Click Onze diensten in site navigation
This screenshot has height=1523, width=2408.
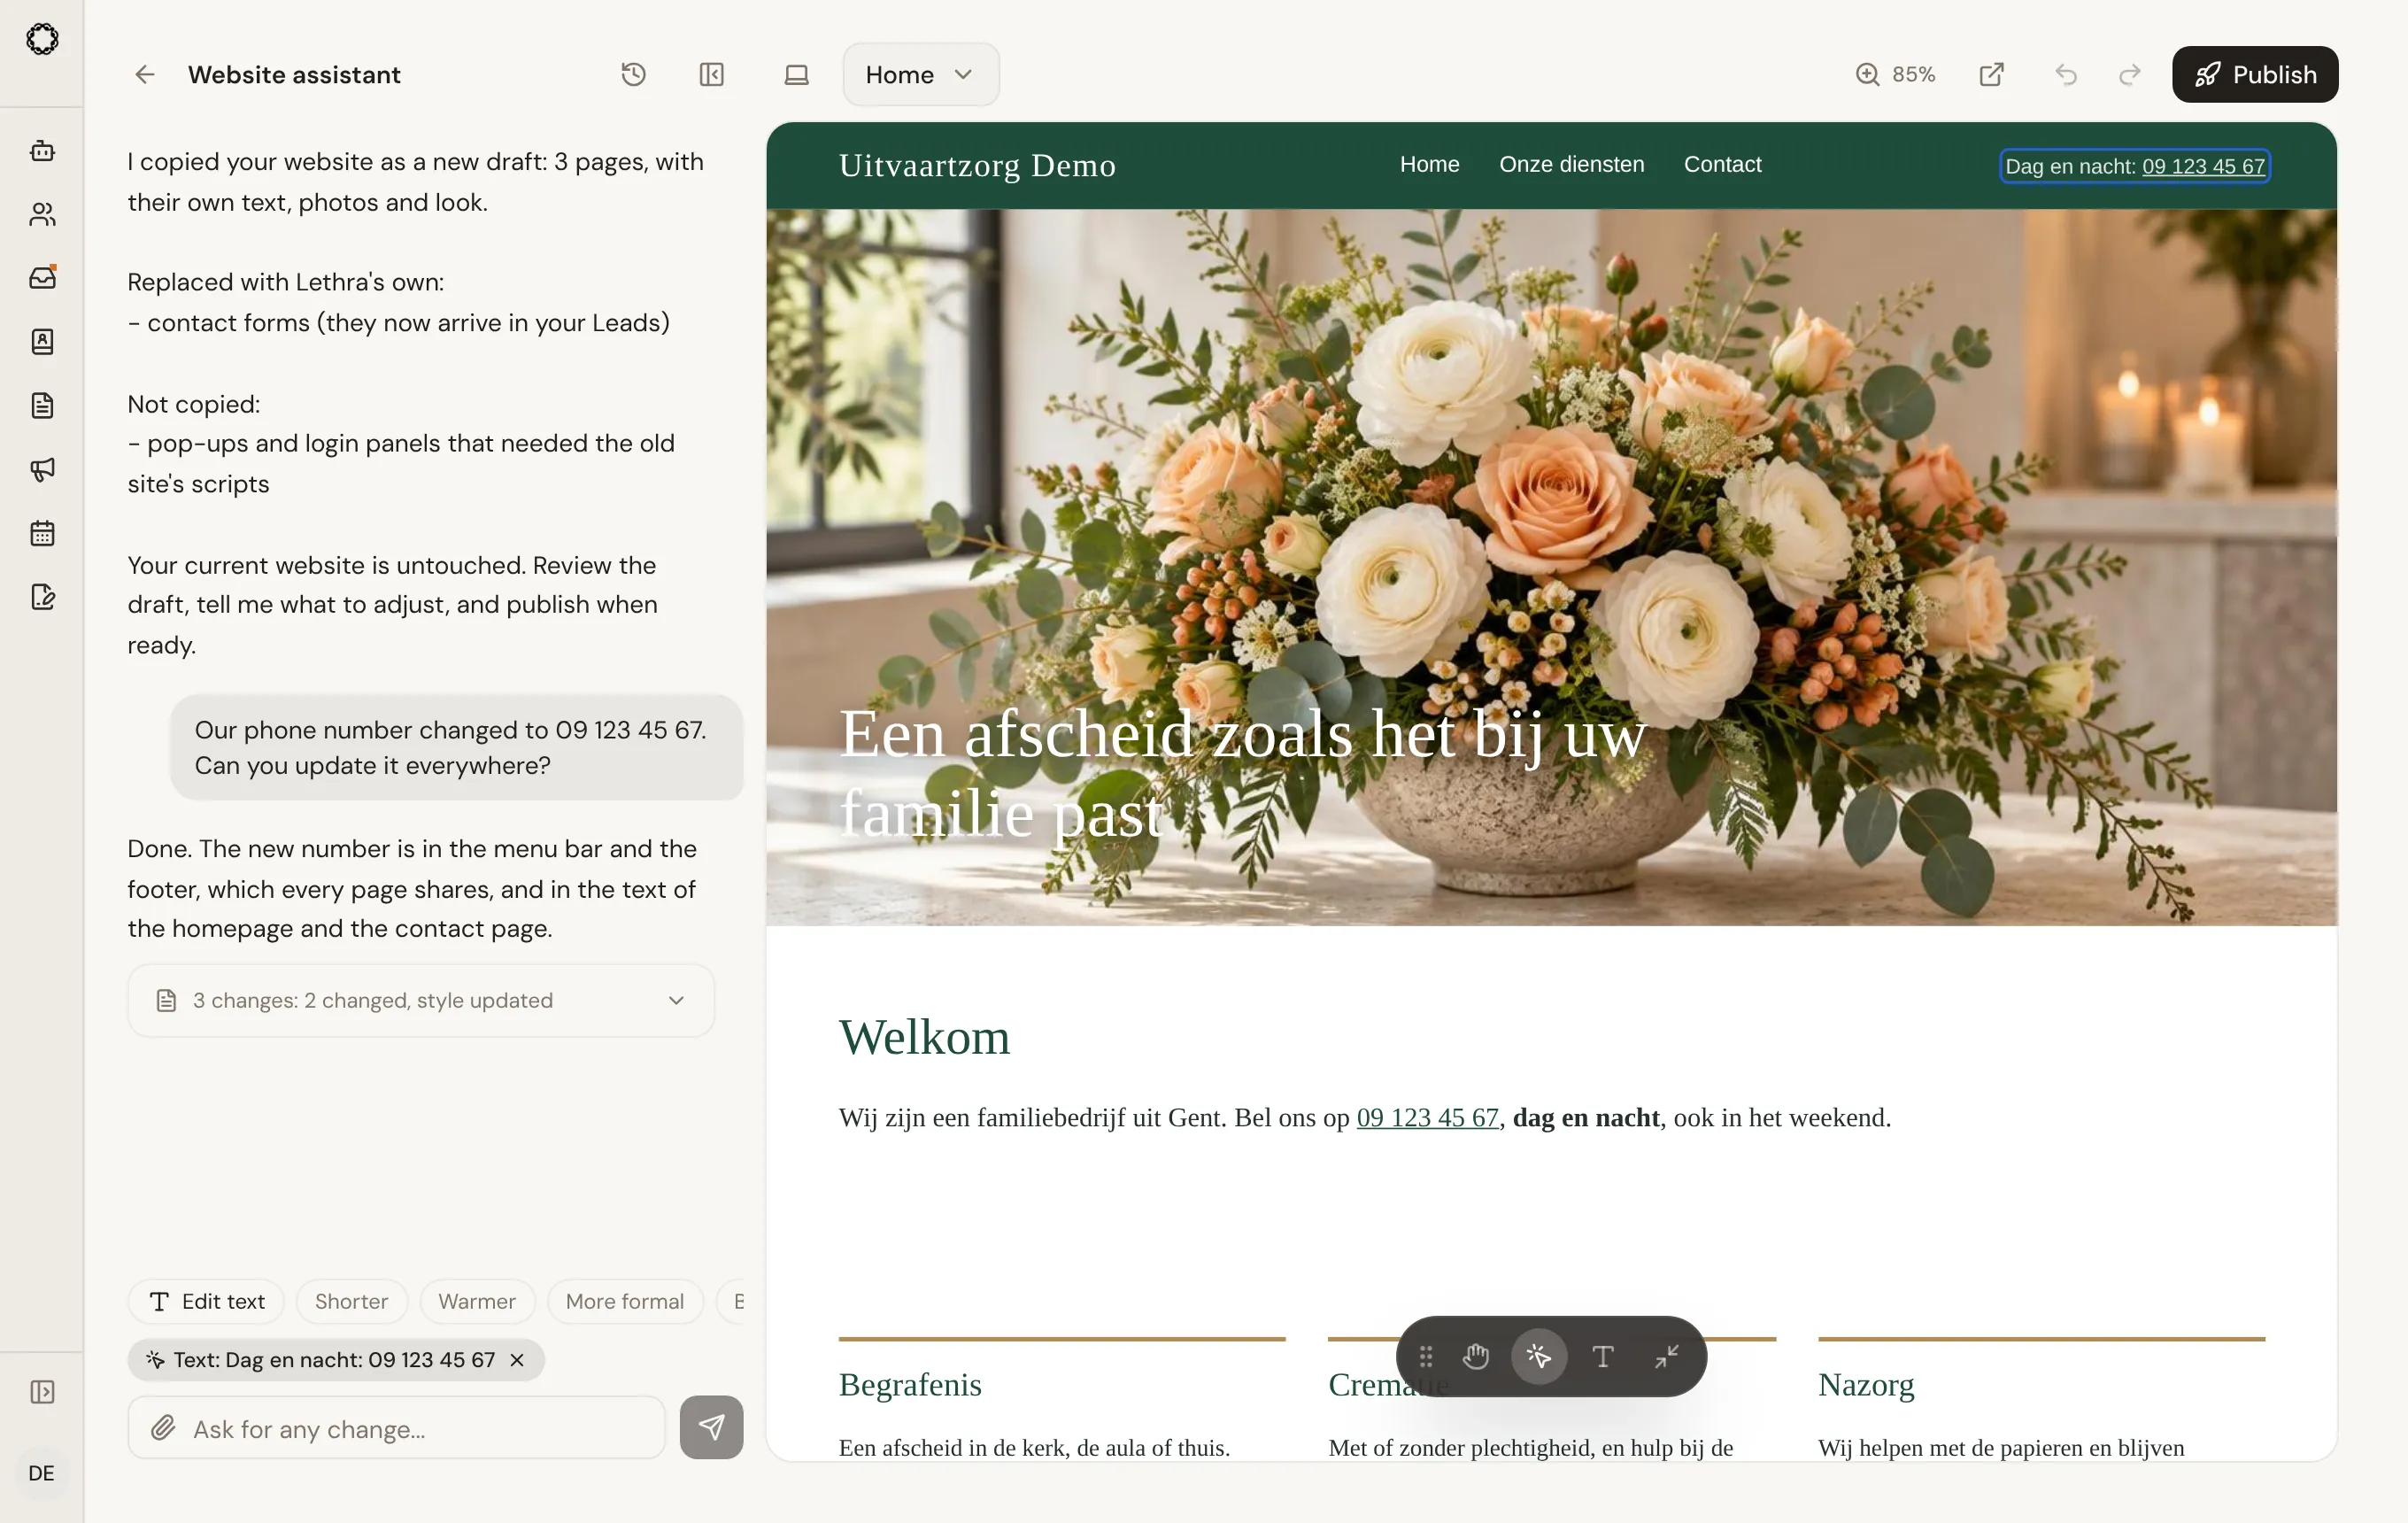click(x=1572, y=165)
